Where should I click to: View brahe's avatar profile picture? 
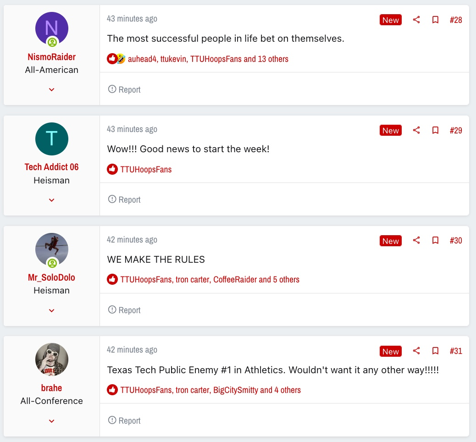52,359
